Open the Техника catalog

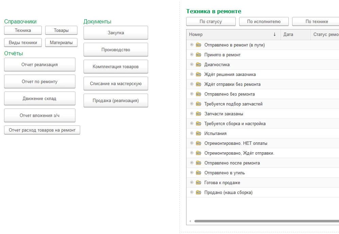(23, 31)
